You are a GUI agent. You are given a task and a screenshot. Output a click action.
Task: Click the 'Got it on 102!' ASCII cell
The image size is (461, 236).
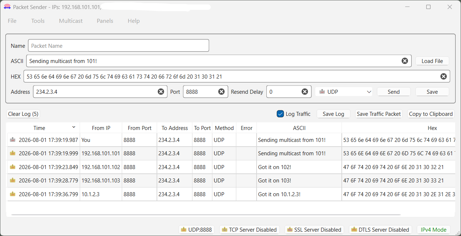[299, 167]
